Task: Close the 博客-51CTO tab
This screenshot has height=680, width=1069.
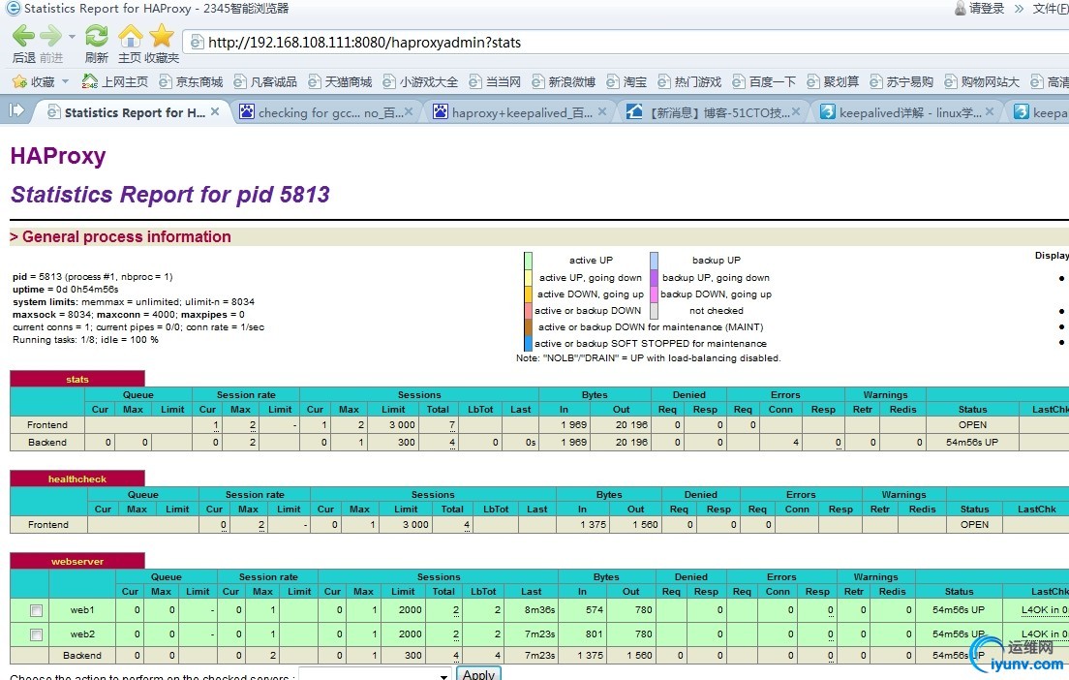Action: (796, 111)
